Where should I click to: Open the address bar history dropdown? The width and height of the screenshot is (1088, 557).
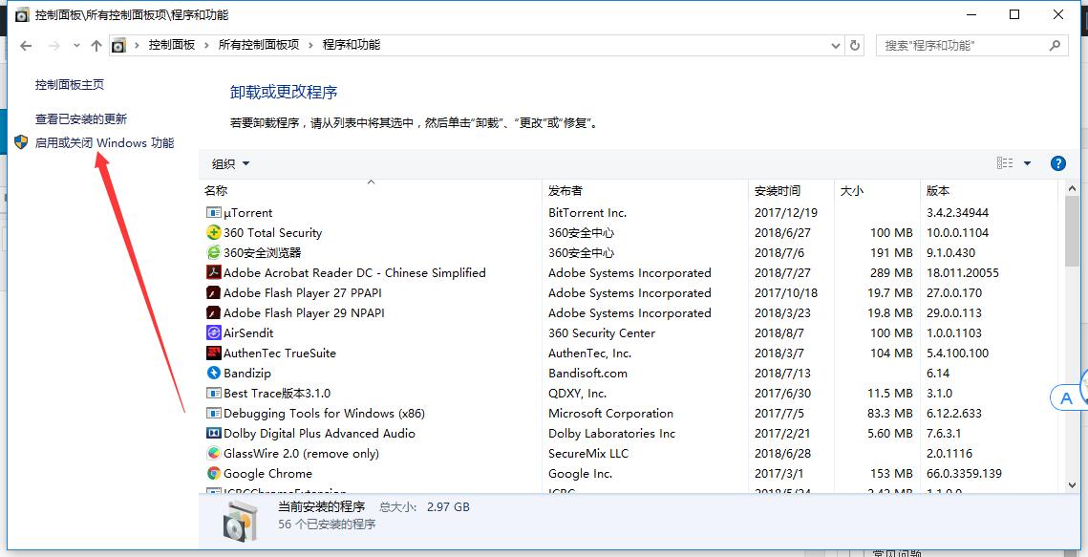835,44
